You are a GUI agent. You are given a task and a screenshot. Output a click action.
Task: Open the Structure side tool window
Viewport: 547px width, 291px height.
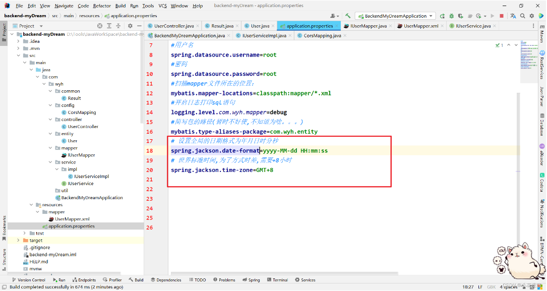(4, 260)
